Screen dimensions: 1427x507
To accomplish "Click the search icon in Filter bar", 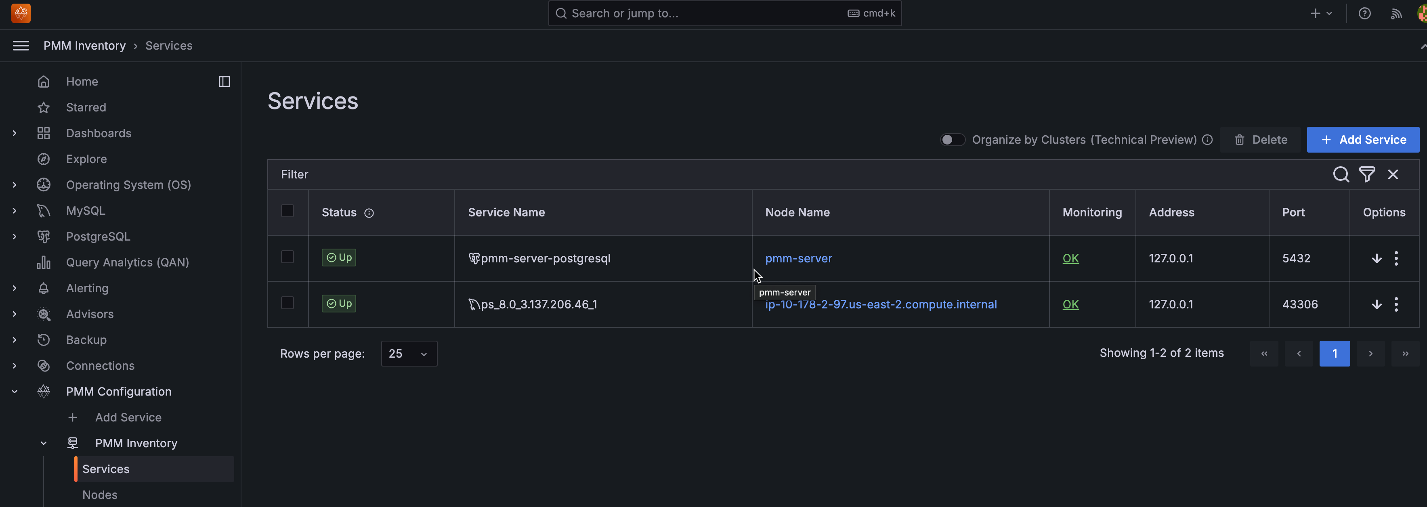I will [x=1341, y=174].
